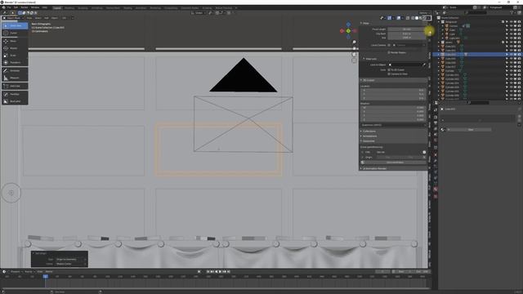Viewport: 523px width, 294px height.
Task: Remove material slot with minus
Action: click(x=520, y=120)
